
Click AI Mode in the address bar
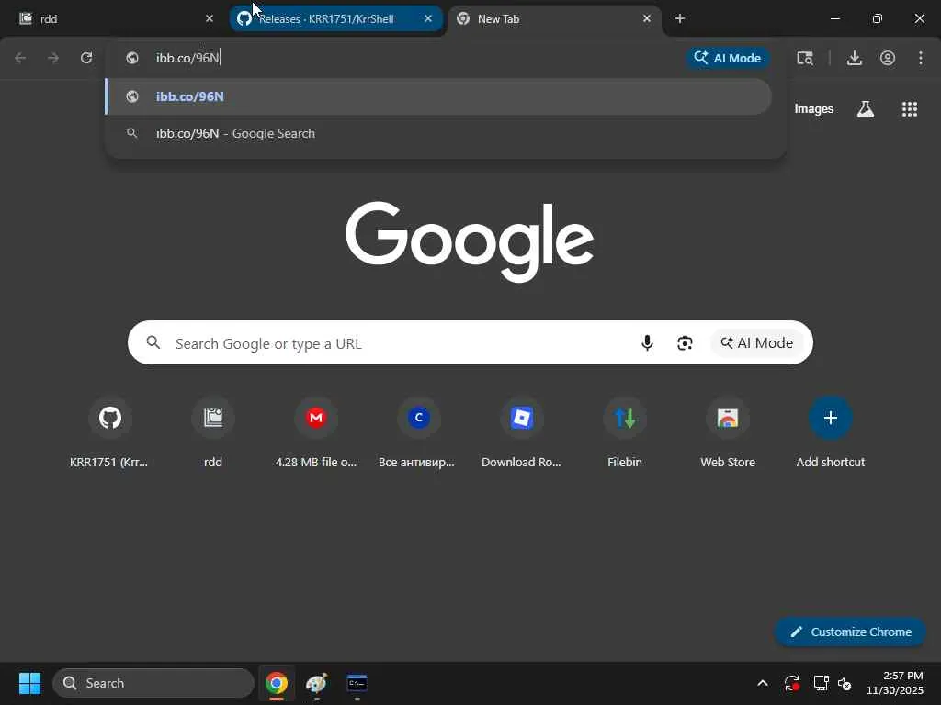click(x=728, y=58)
